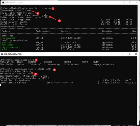
Task: Click 'yum install -y vim' in upper window
Action: coord(37,15)
